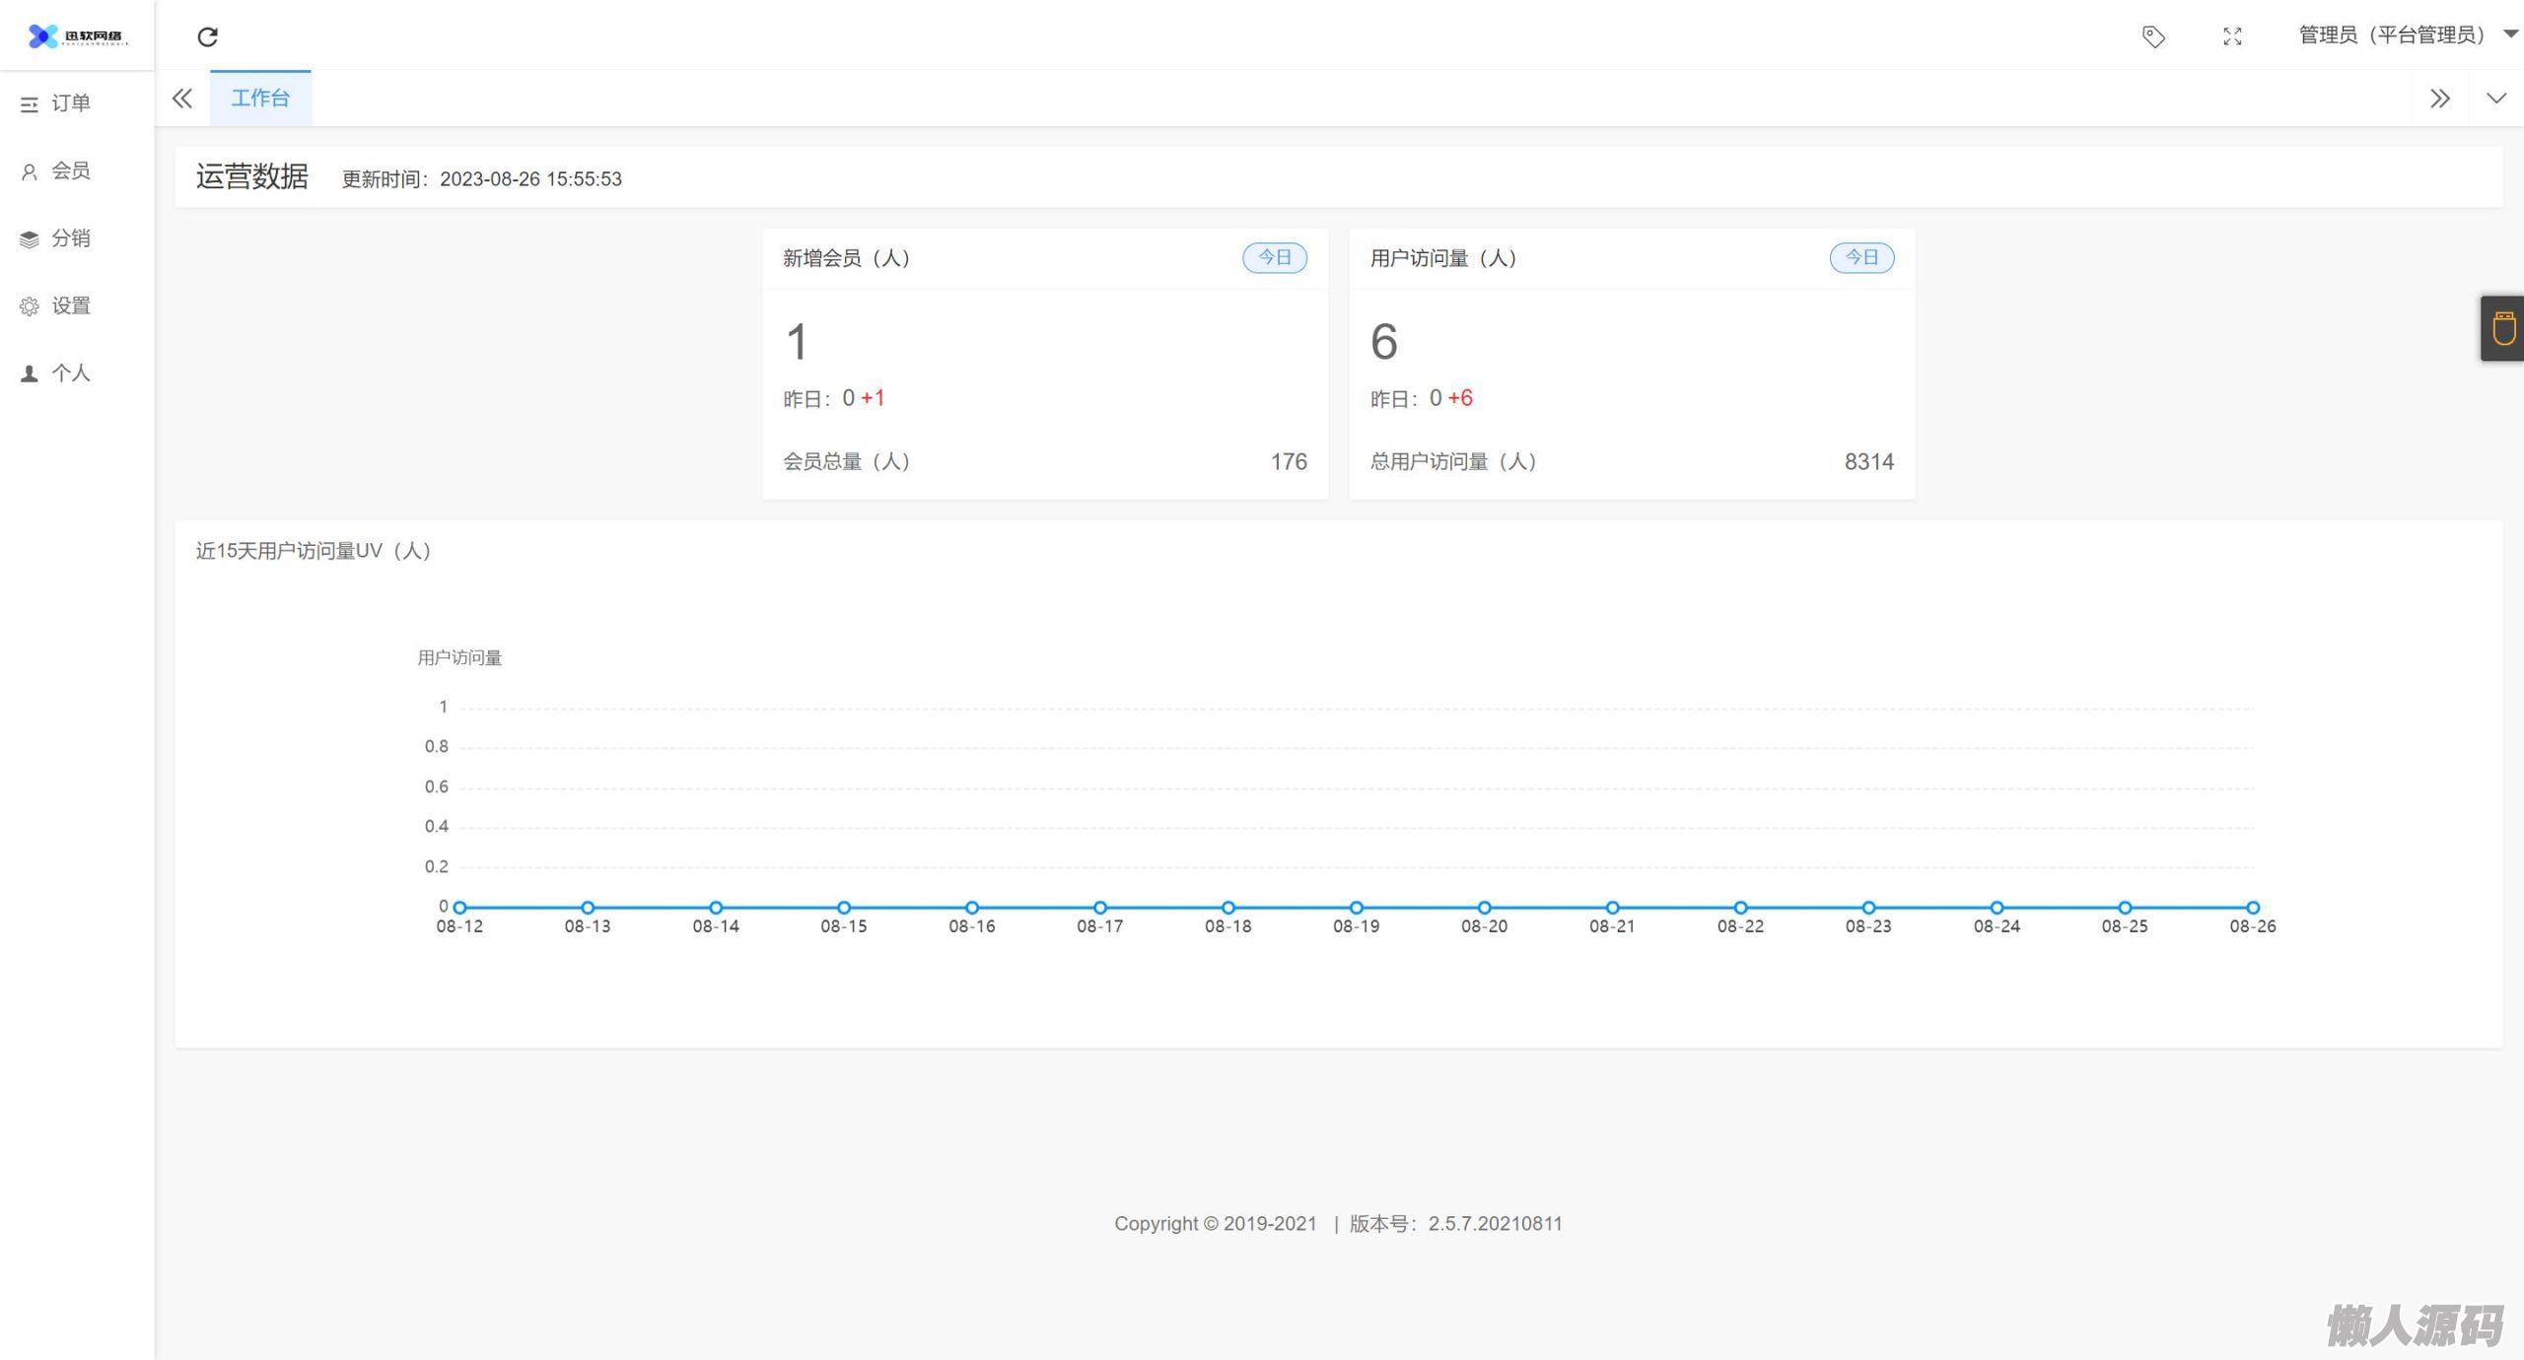Open the dark floating widget on right edge
Screen dimensions: 2524x1360
[2502, 328]
